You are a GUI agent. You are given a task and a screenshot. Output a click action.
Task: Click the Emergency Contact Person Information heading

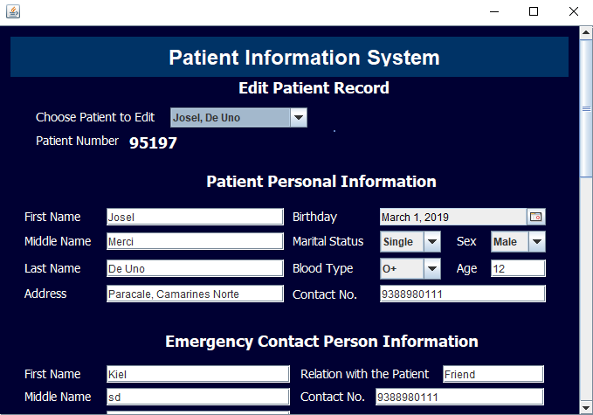[x=321, y=342]
